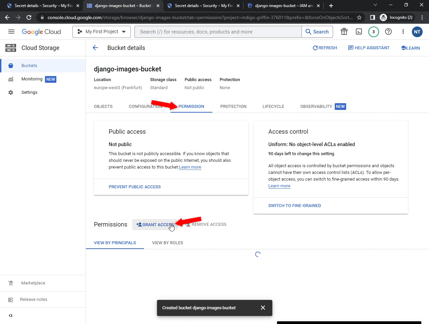
Task: Activate Cloud Shell terminal
Action: [359, 31]
